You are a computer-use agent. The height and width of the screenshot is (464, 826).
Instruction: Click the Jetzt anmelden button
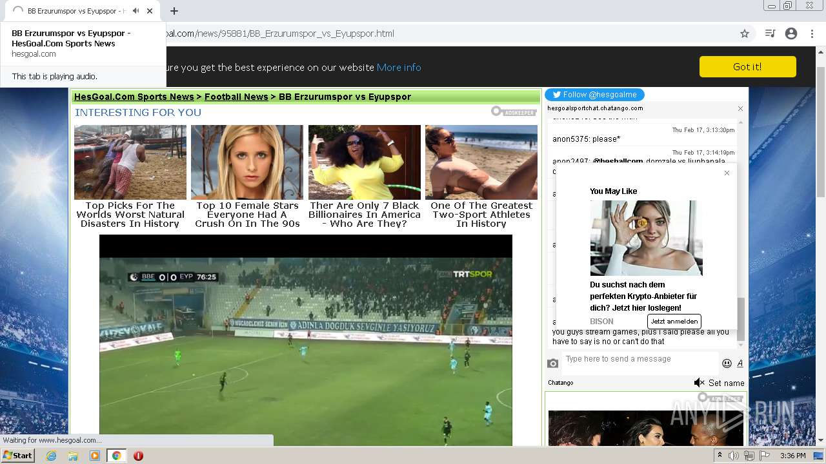[674, 321]
